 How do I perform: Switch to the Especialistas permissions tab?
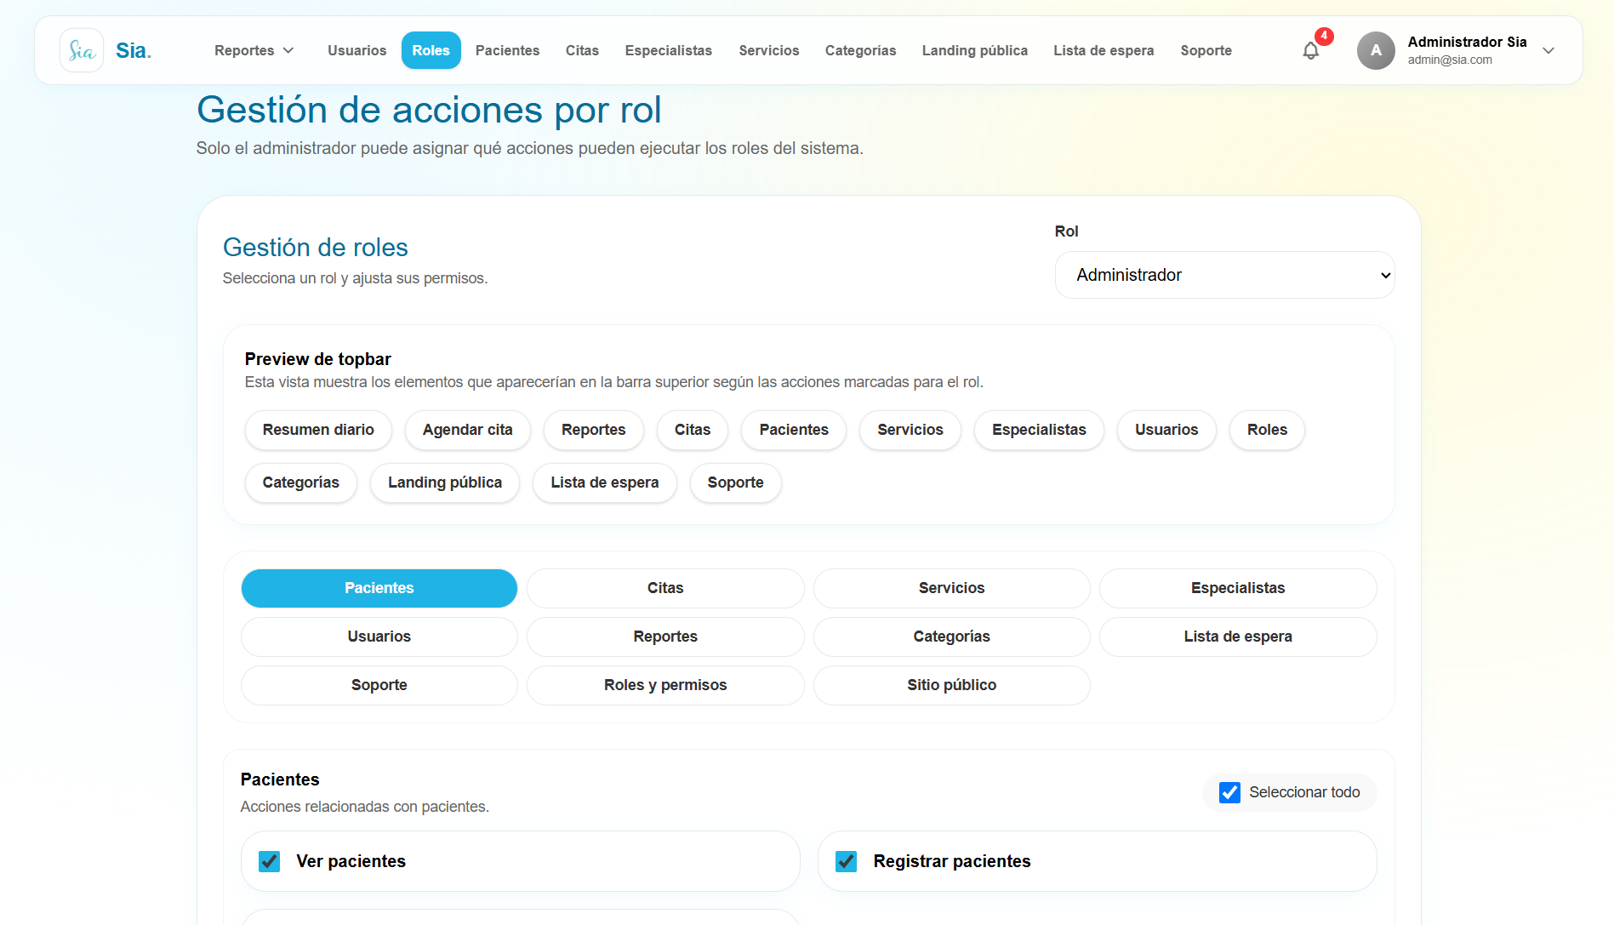(1238, 588)
